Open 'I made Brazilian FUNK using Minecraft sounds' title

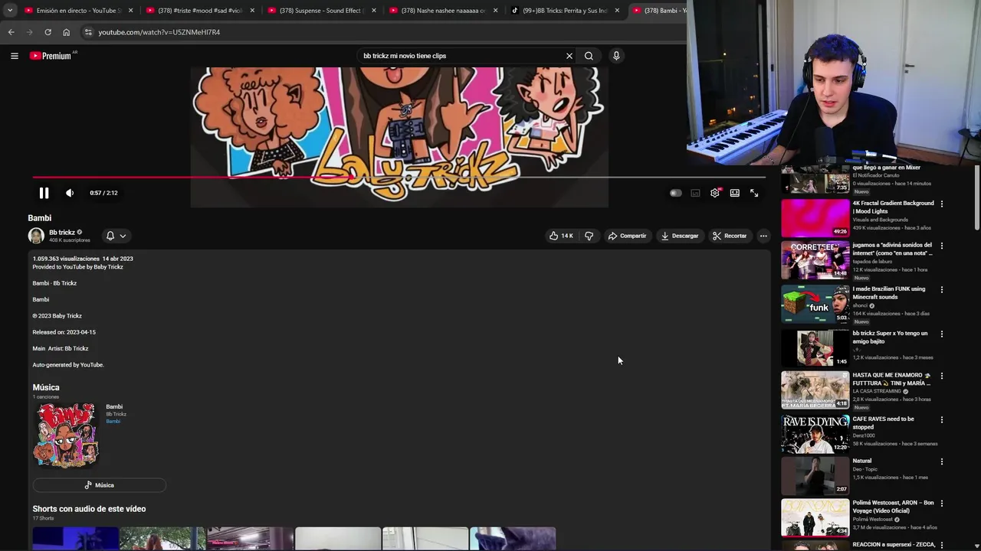click(889, 292)
